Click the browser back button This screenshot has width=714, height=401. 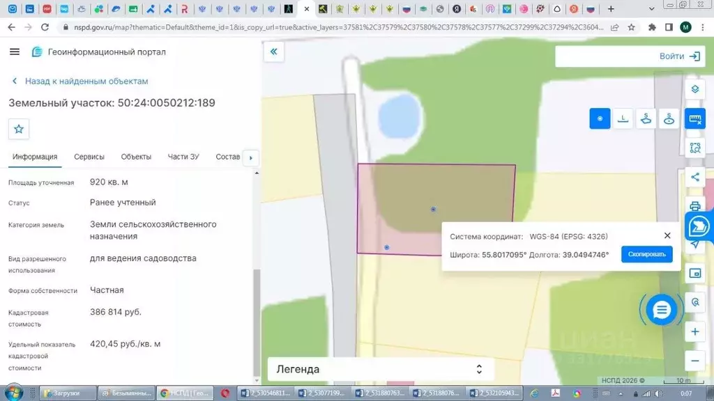(11, 27)
